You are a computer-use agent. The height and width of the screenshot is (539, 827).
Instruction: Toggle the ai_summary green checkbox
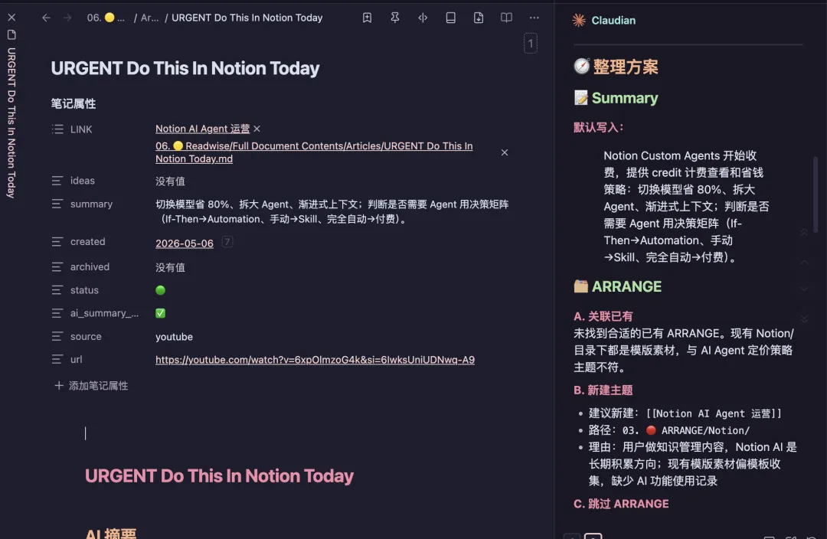[x=160, y=313]
